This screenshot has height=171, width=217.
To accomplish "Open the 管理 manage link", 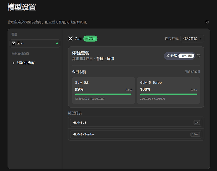I will pos(100,59).
